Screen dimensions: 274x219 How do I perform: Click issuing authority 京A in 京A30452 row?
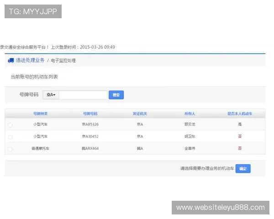pos(140,136)
